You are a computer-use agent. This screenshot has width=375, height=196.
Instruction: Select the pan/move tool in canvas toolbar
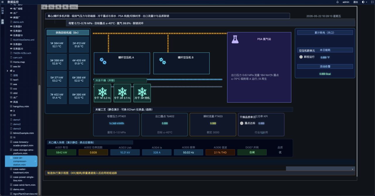pyautogui.click(x=45, y=7)
